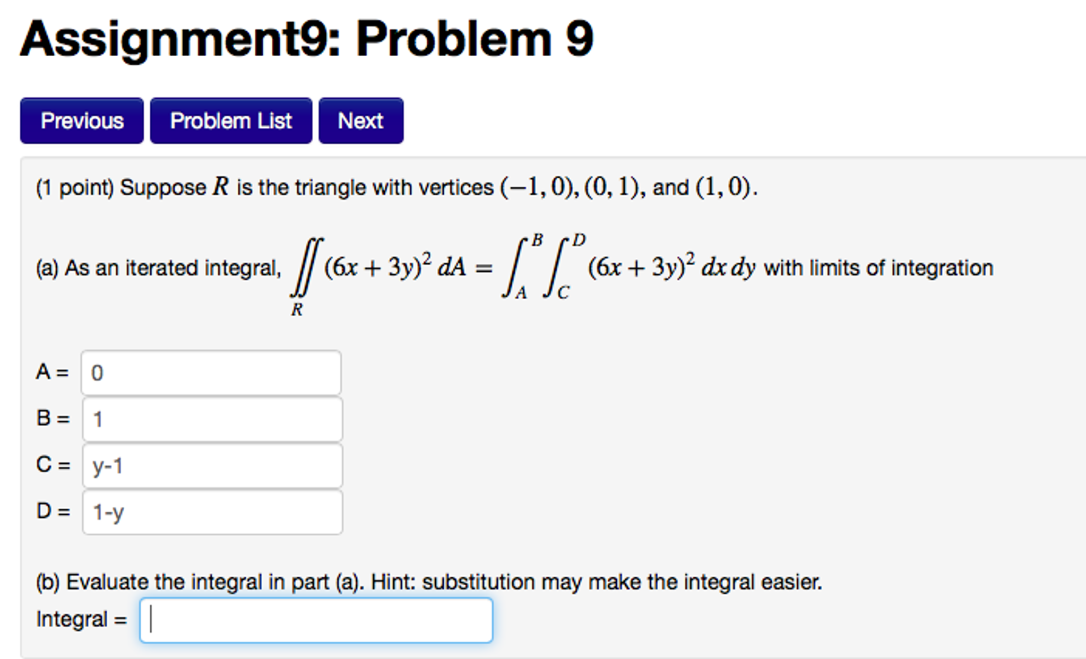Select the B answer field showing 1
This screenshot has width=1086, height=659.
click(212, 419)
